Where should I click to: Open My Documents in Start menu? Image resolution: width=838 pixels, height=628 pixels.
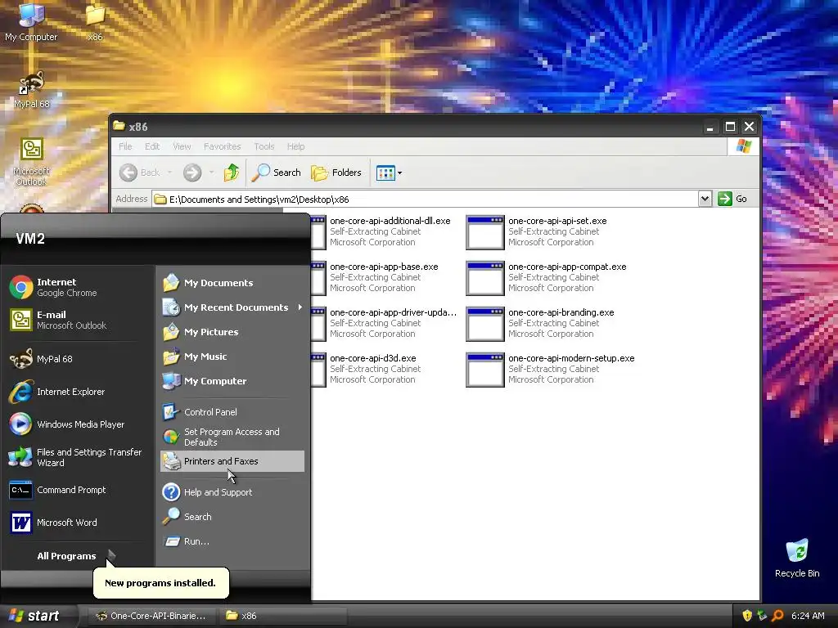tap(232, 282)
